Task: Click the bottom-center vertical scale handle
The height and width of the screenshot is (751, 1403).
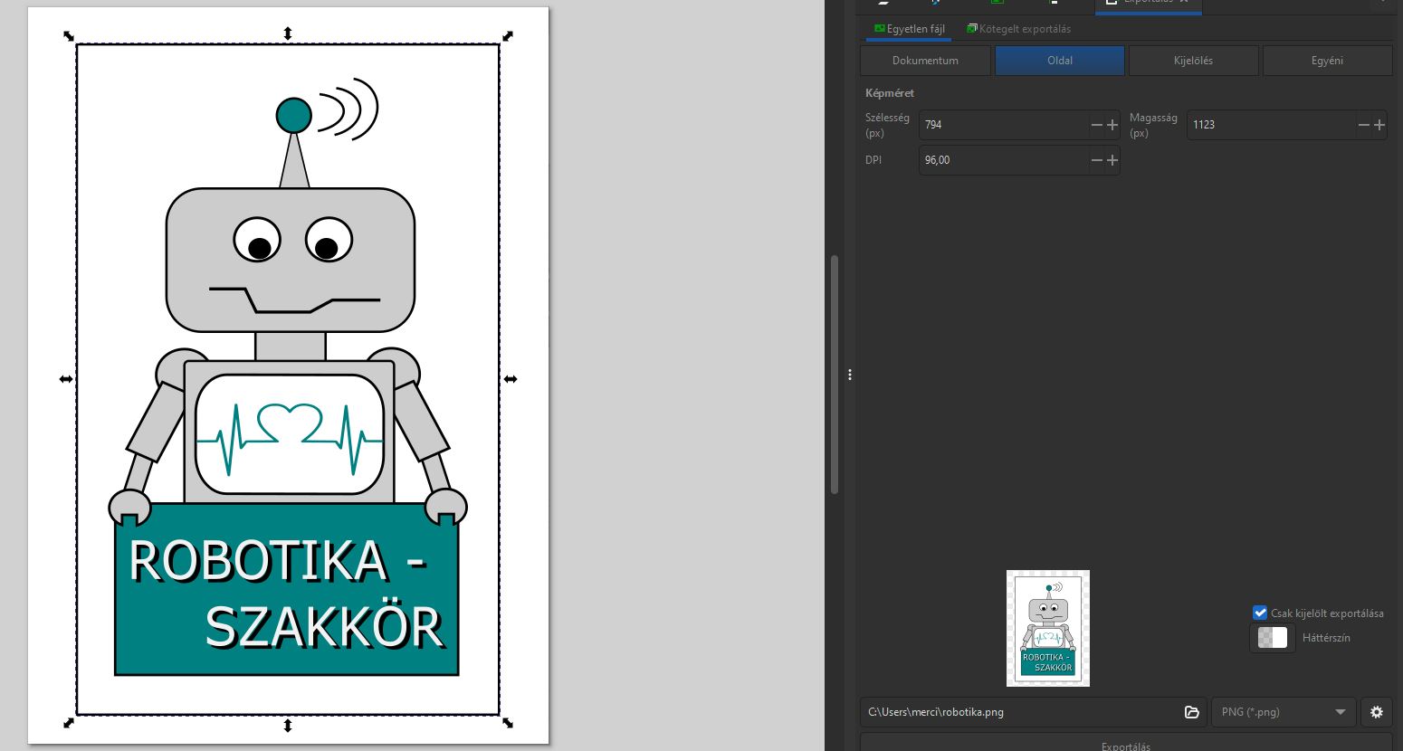Action: pyautogui.click(x=288, y=725)
